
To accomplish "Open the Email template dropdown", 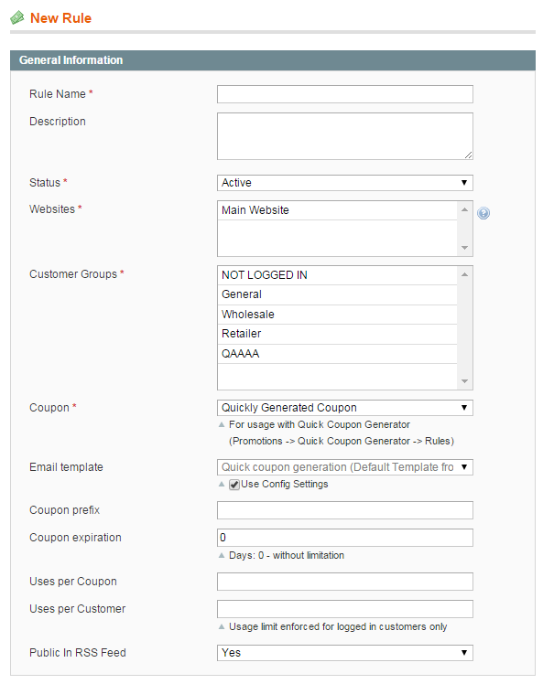I will click(x=344, y=467).
